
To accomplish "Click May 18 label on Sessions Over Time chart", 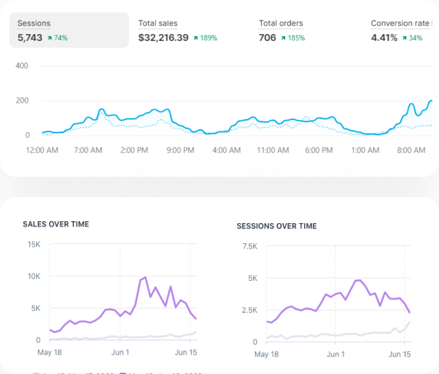I will [x=266, y=354].
